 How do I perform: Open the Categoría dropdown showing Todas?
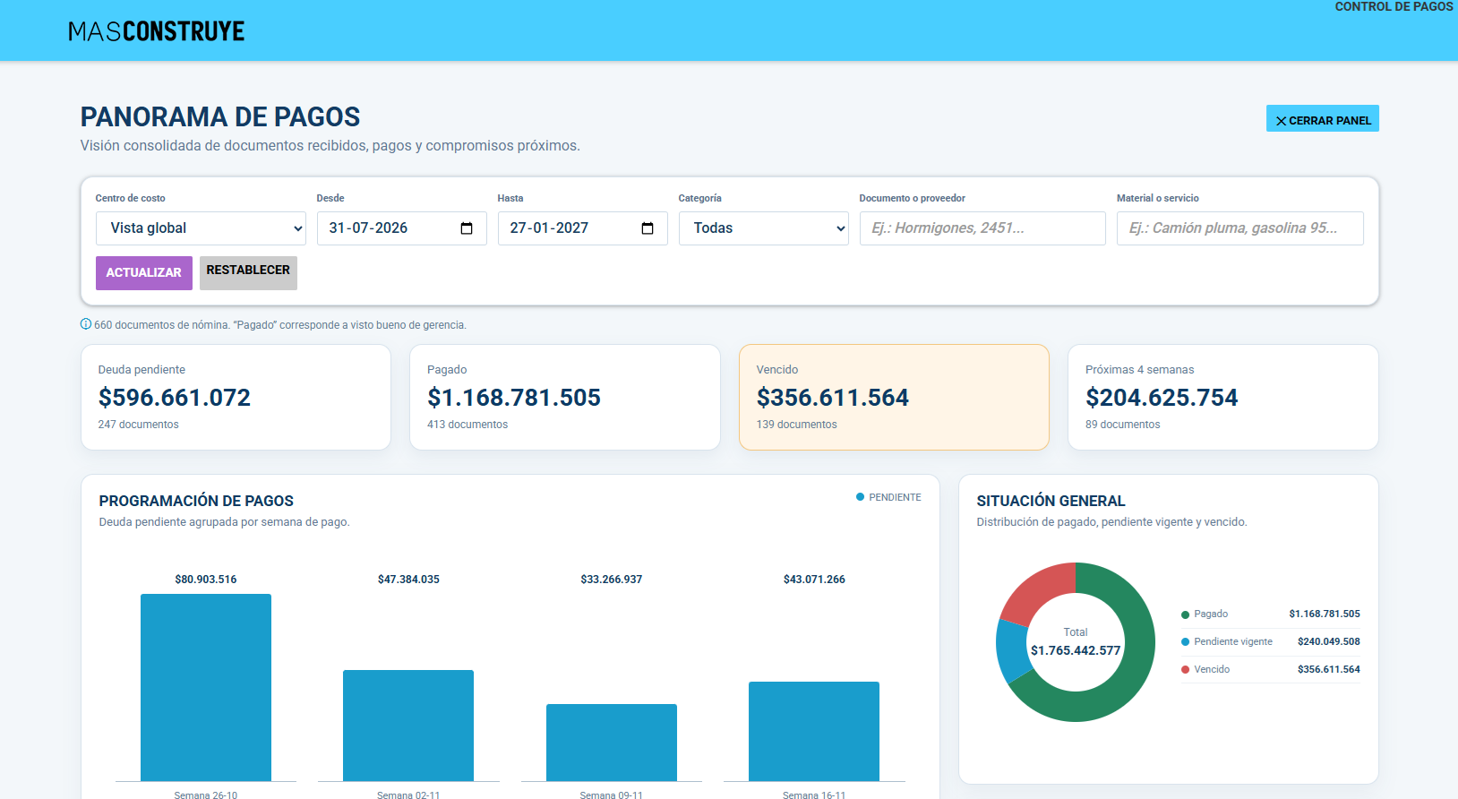click(764, 228)
